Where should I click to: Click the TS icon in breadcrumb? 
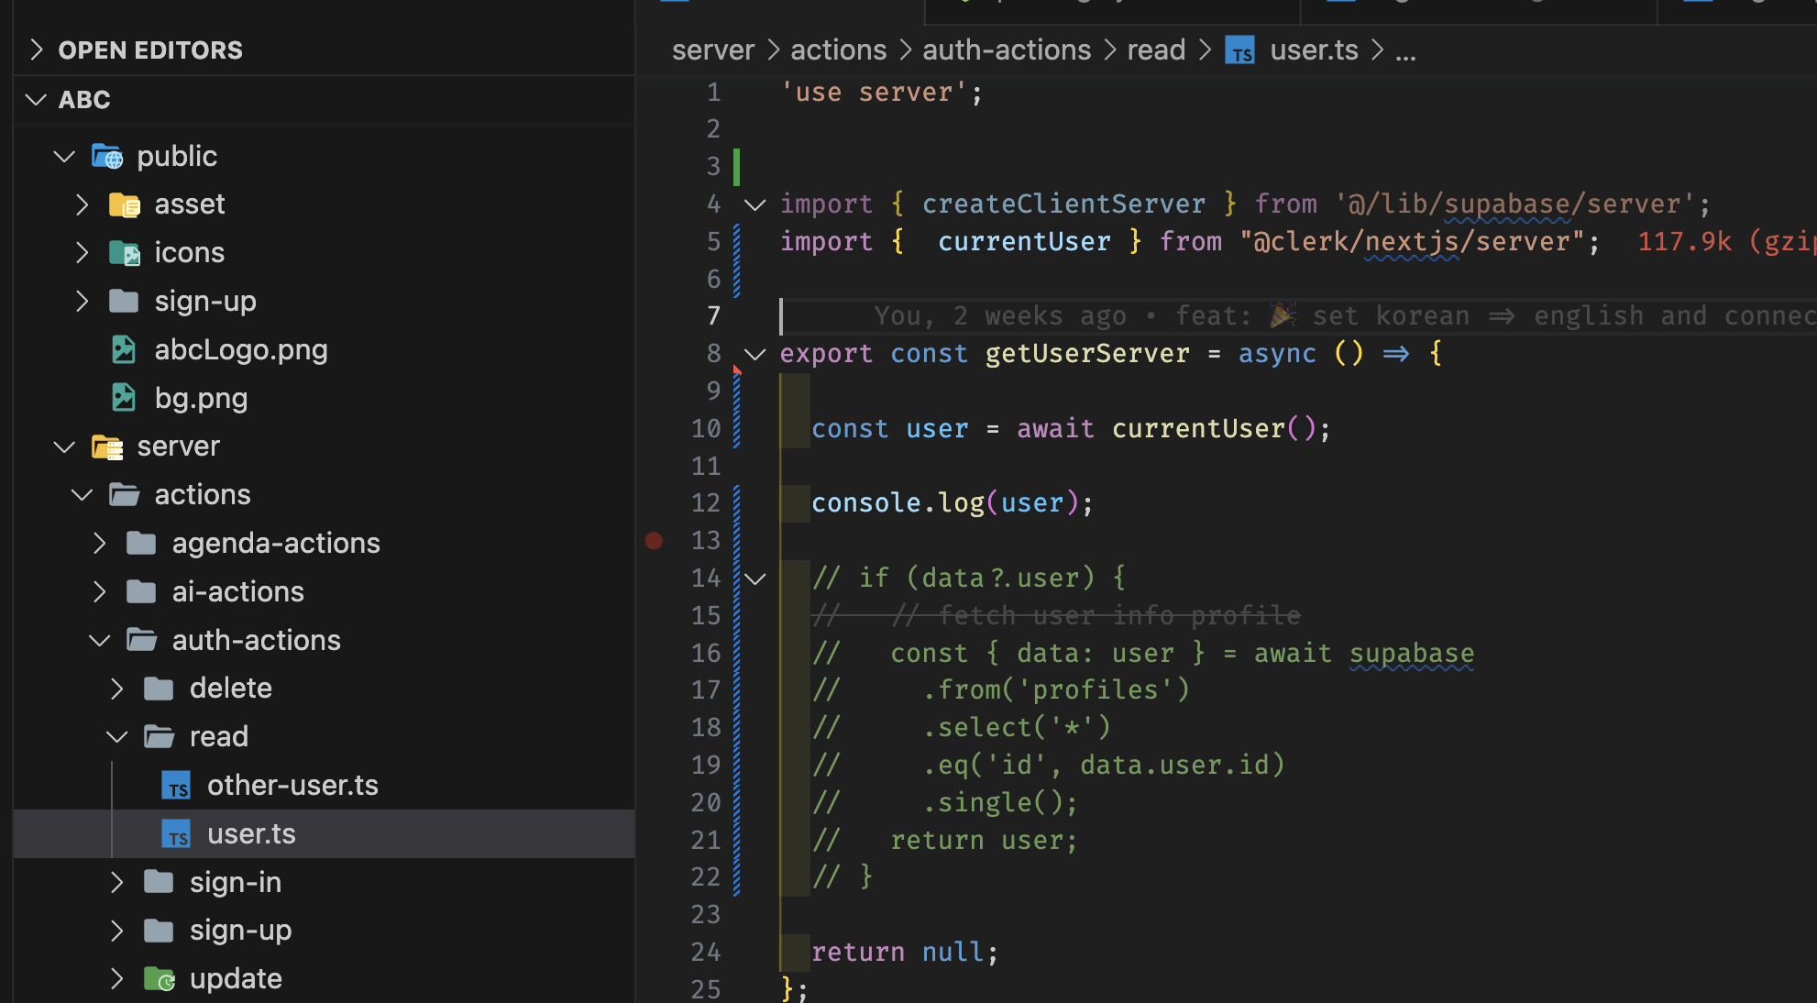pos(1240,50)
